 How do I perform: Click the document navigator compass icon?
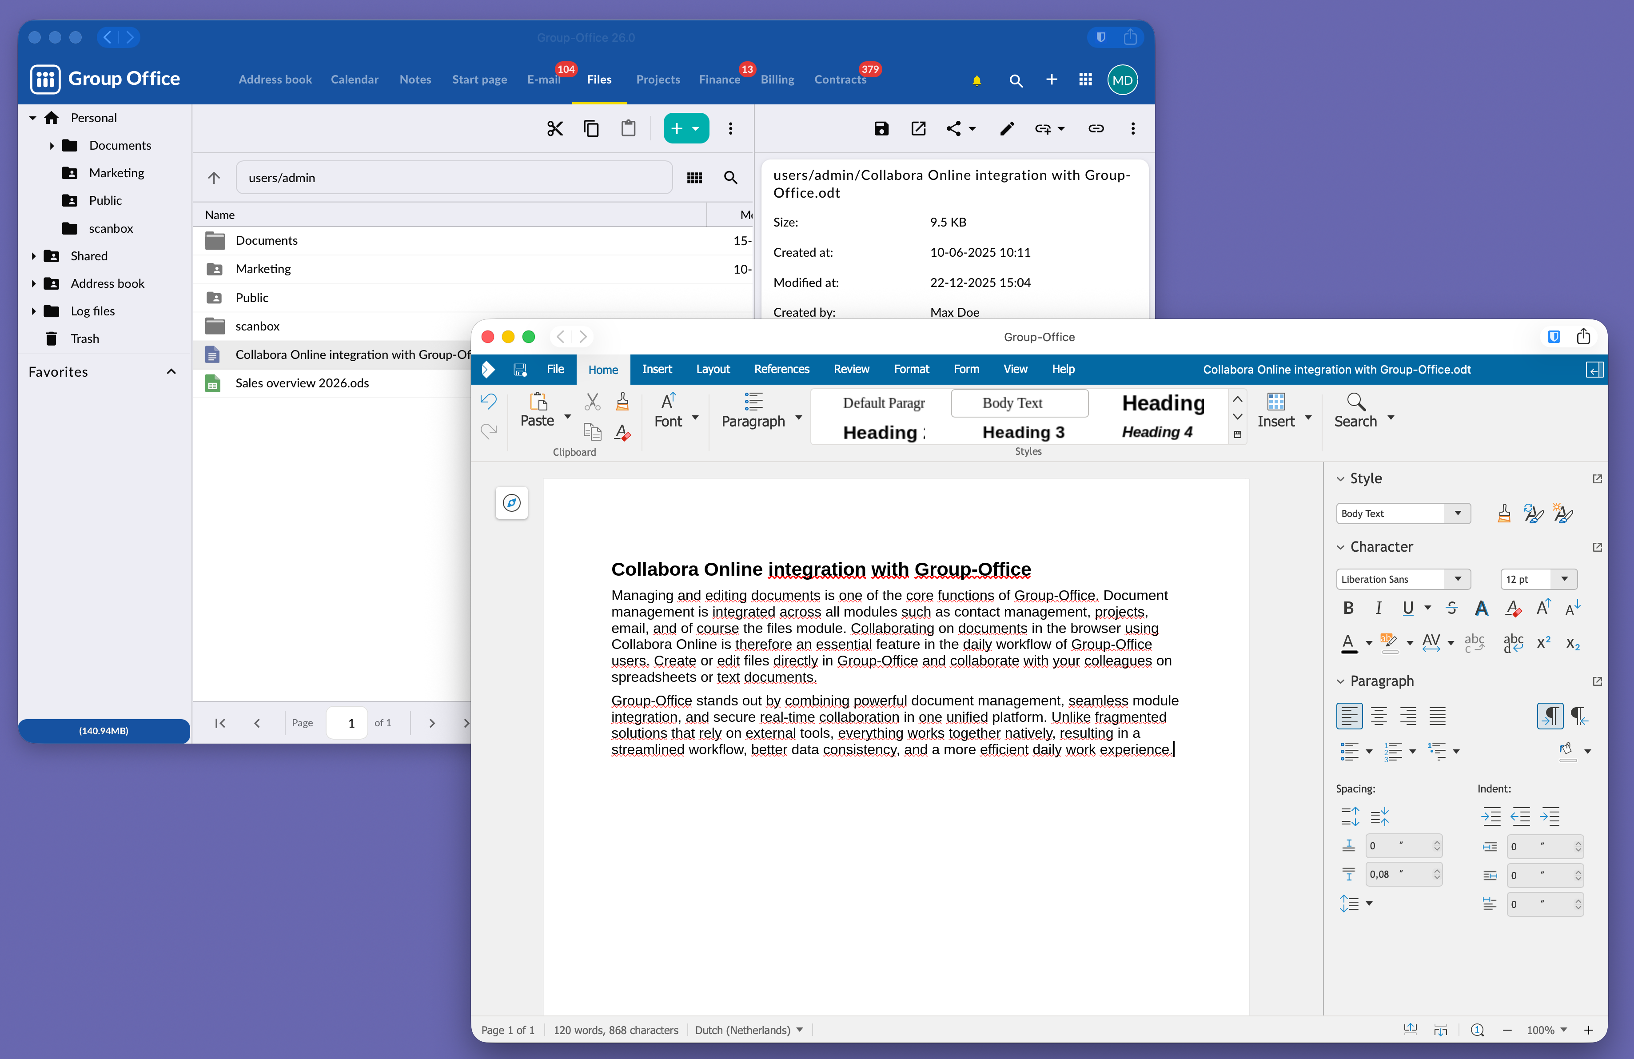pyautogui.click(x=511, y=503)
